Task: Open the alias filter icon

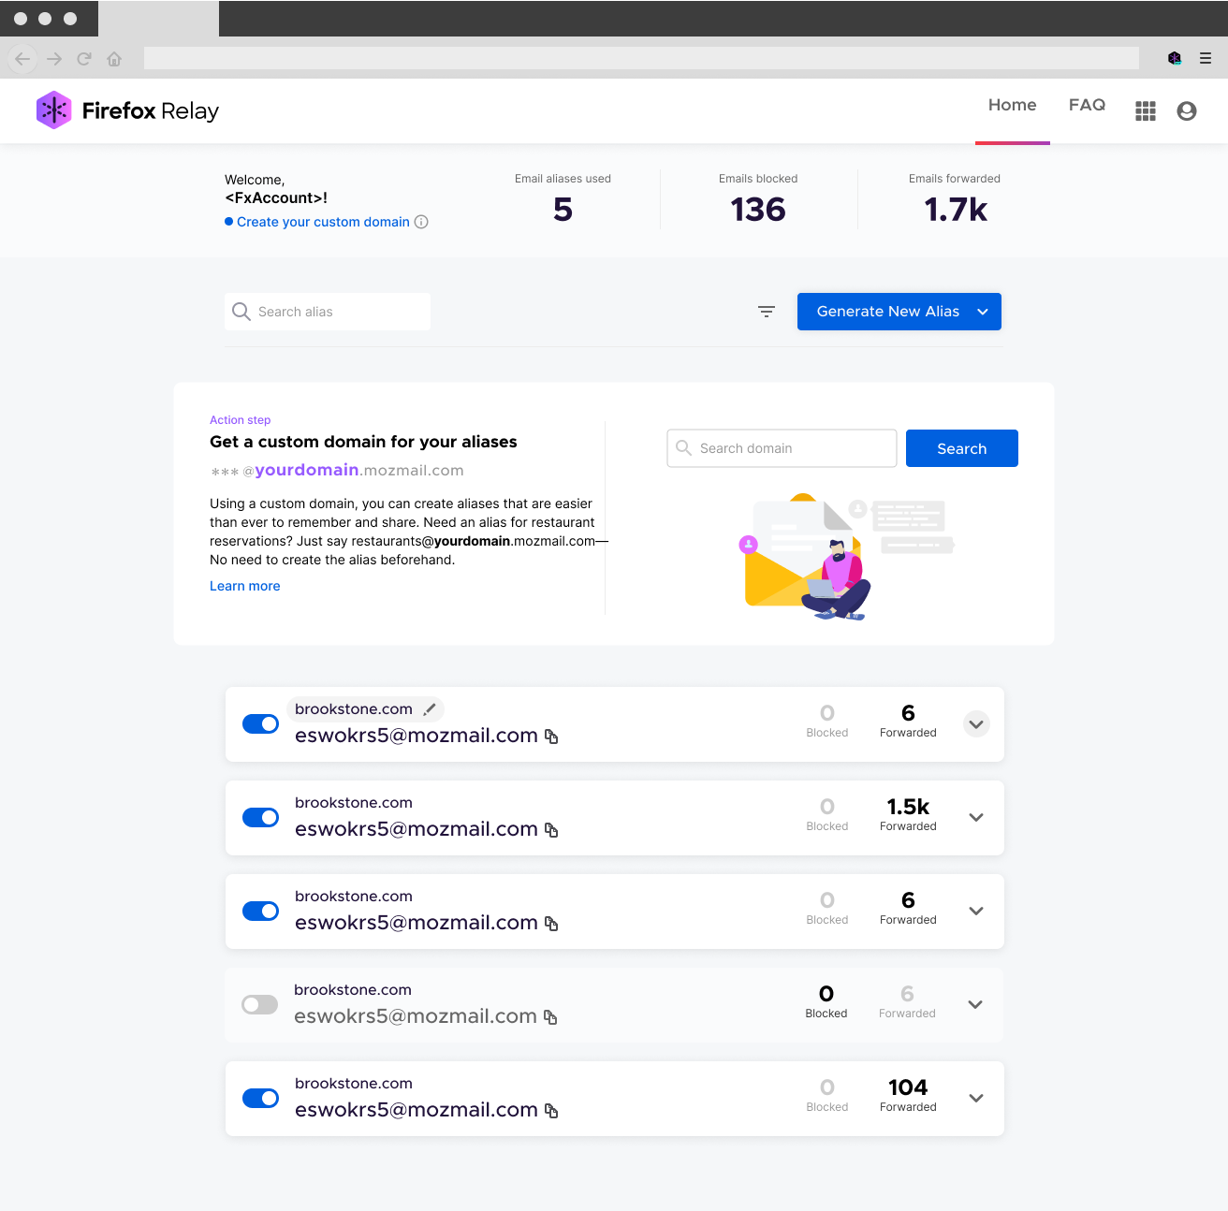Action: pos(767,312)
